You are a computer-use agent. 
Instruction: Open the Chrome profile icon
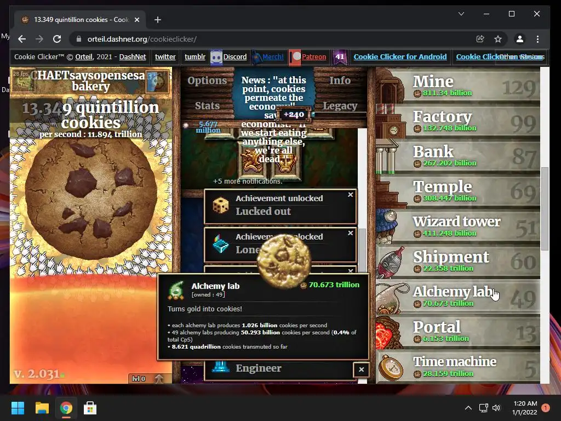tap(520, 39)
